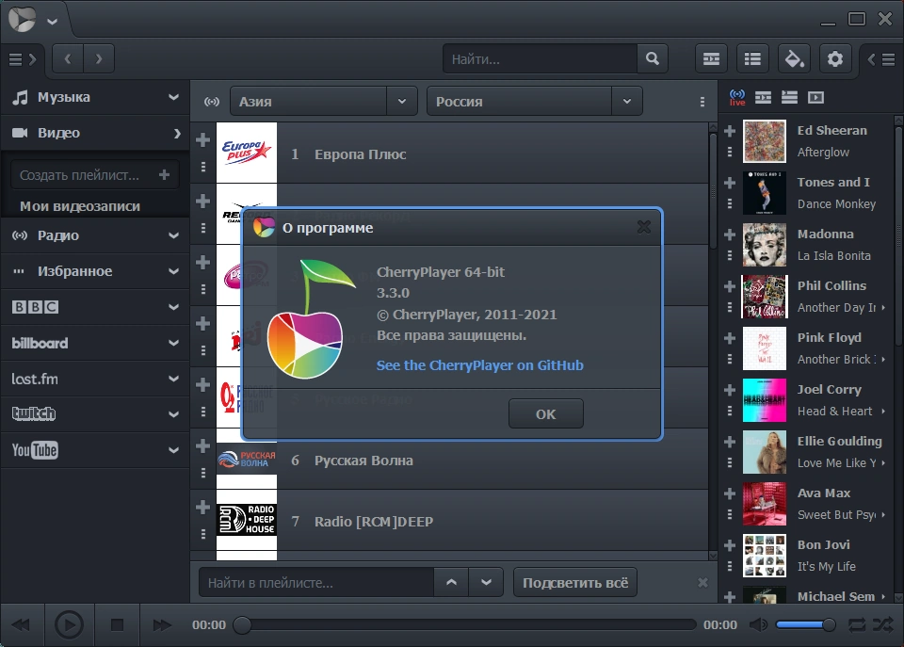Select the equalizer icon in the right panel
904x647 pixels.
tap(763, 97)
